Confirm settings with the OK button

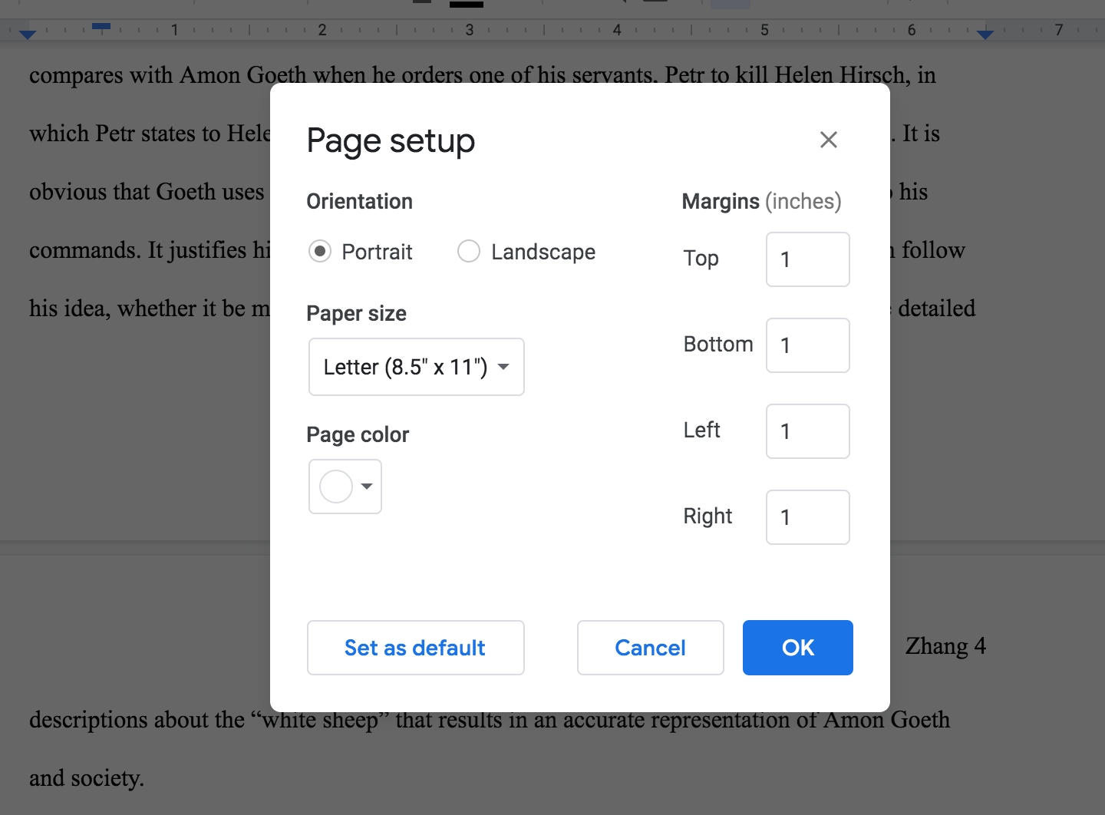point(797,647)
